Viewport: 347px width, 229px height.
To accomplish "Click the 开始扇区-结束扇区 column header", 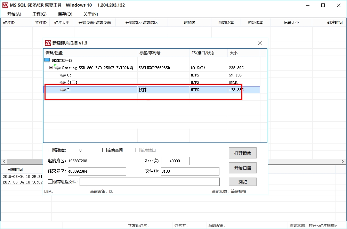I will (x=142, y=23).
